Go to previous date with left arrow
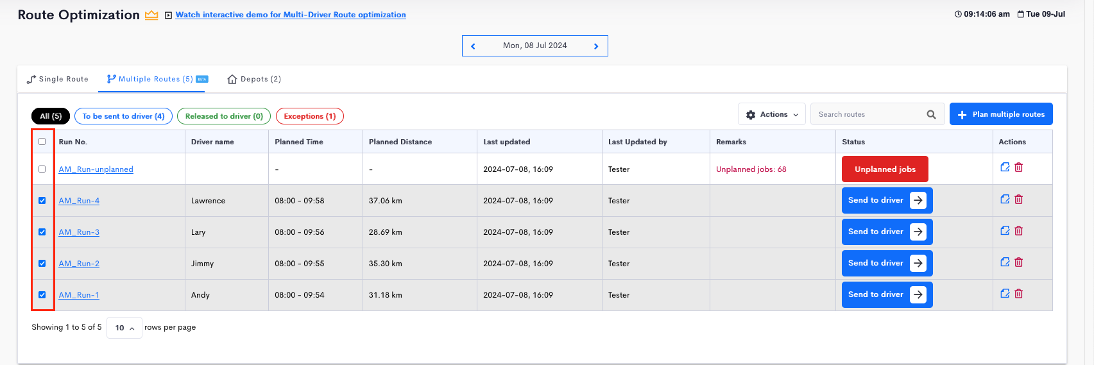The width and height of the screenshot is (1094, 365). [x=474, y=46]
